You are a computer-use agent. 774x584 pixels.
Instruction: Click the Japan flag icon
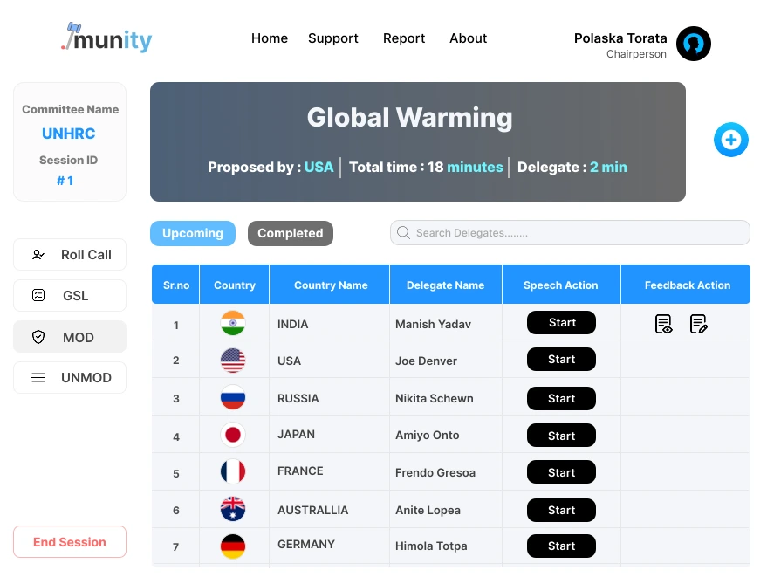[233, 435]
